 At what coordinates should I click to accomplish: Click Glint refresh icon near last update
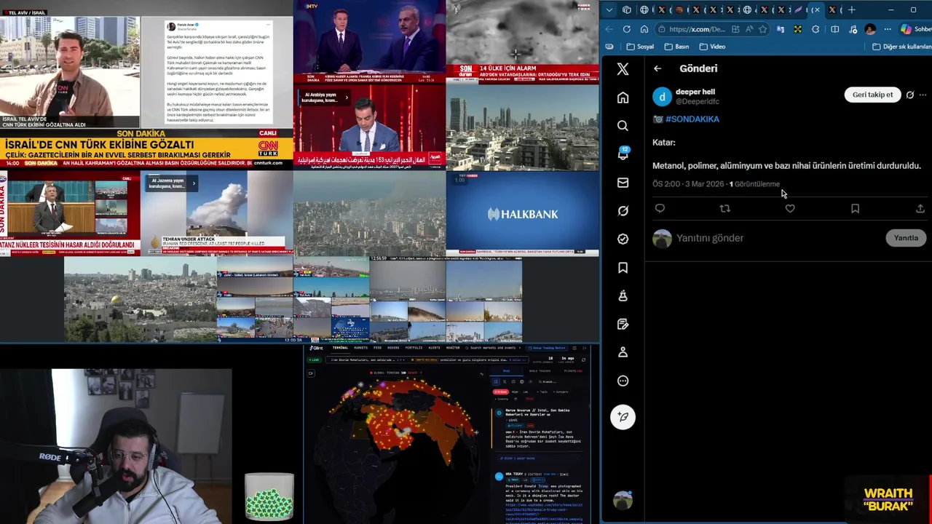tap(583, 360)
